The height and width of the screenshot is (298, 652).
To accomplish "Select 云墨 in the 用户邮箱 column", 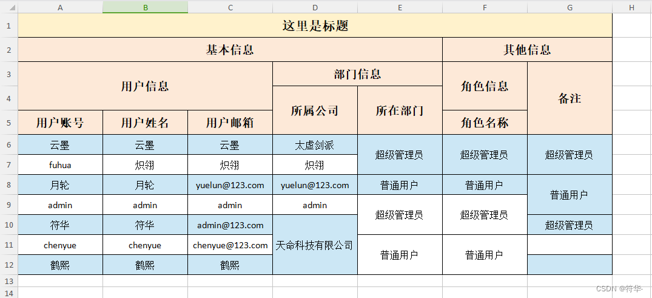I will click(230, 145).
